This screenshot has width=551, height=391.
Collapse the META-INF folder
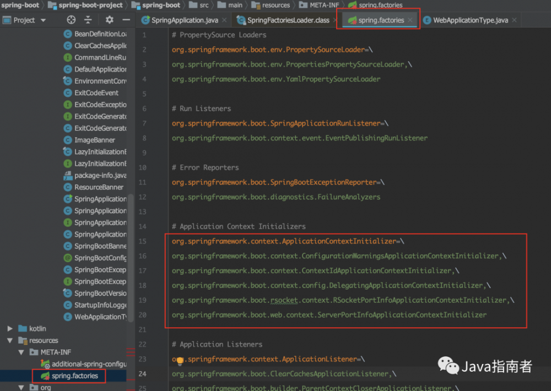pos(20,352)
